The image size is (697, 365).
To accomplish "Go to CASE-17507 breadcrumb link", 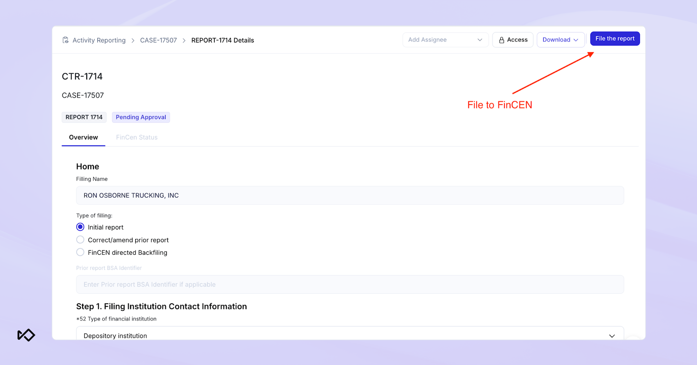I will coord(158,40).
